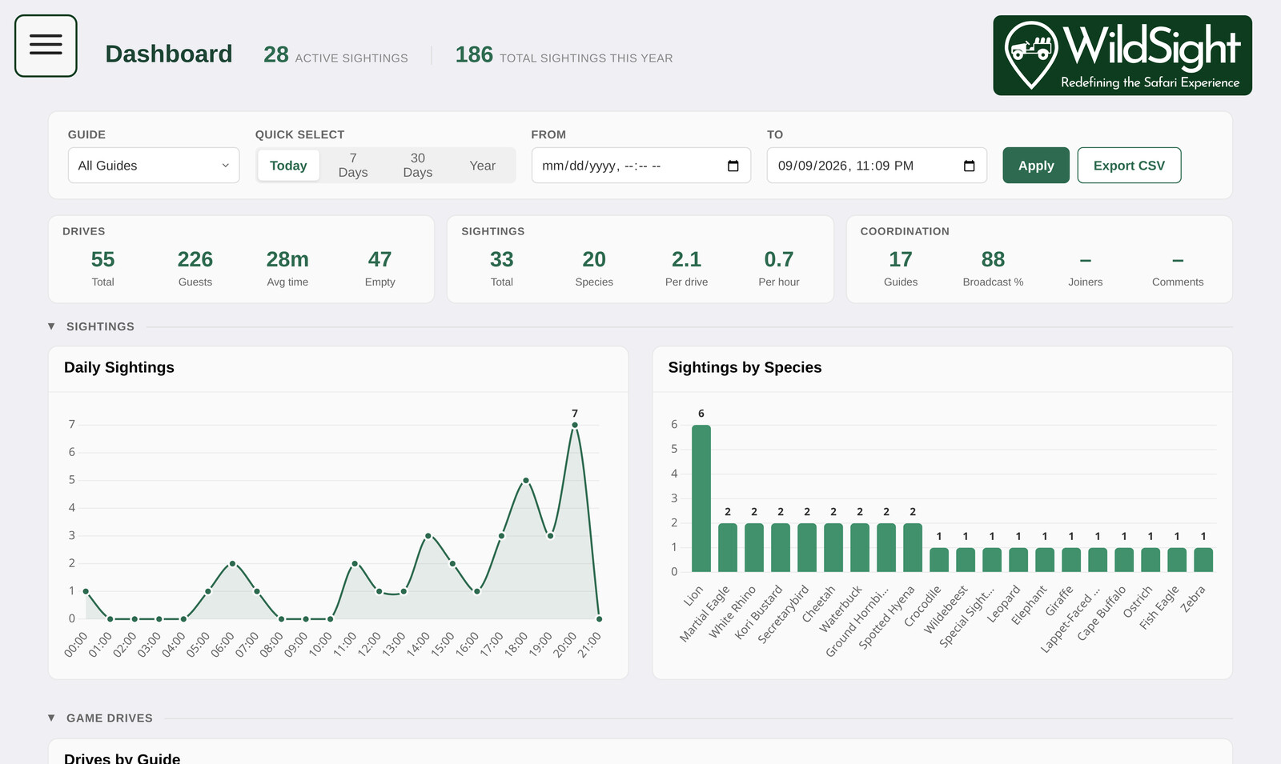Click the 186 TOTAL SIGHTINGS THIS YEAR counter

564,55
